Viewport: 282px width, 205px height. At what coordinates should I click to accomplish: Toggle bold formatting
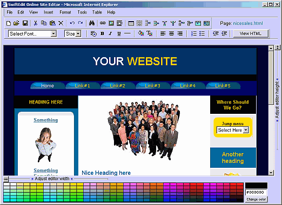click(102, 33)
